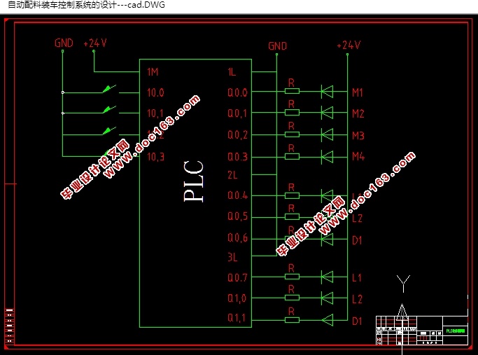Image resolution: width=478 pixels, height=355 pixels.
Task: Select the Q0.0 output label
Action: pyautogui.click(x=237, y=92)
